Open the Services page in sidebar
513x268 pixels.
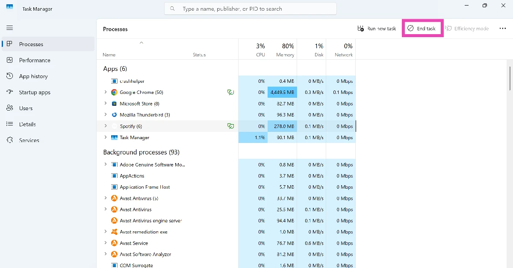29,140
